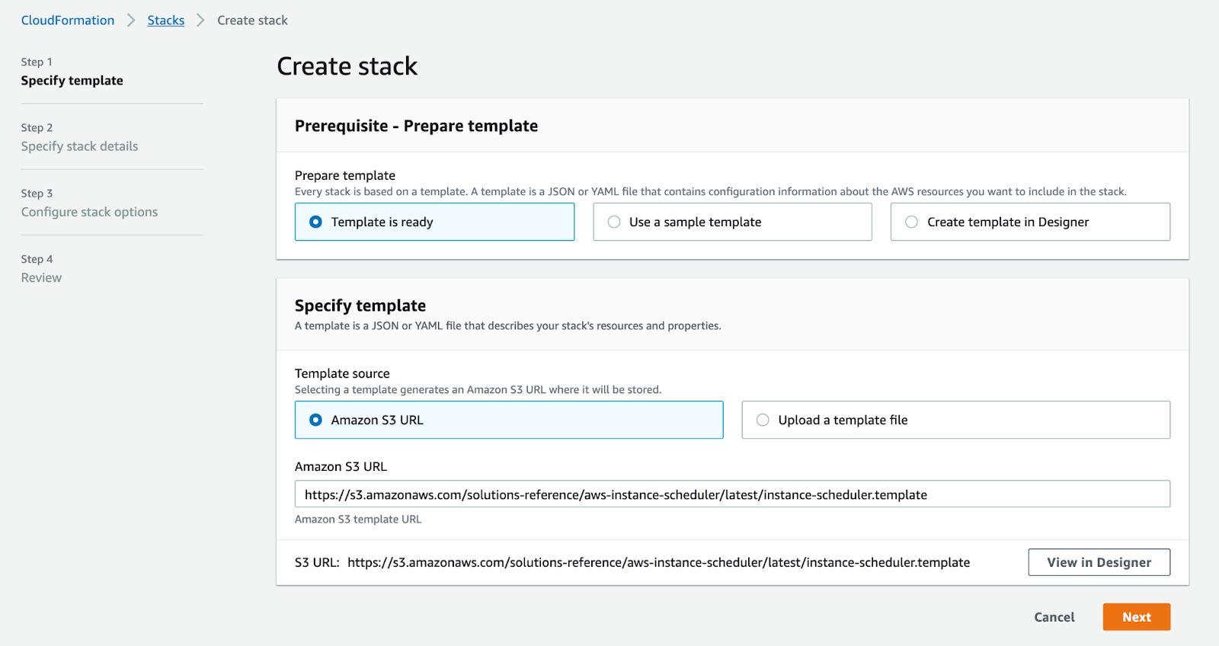The height and width of the screenshot is (646, 1219).
Task: Click the Create stack breadcrumb text
Action: pos(252,21)
